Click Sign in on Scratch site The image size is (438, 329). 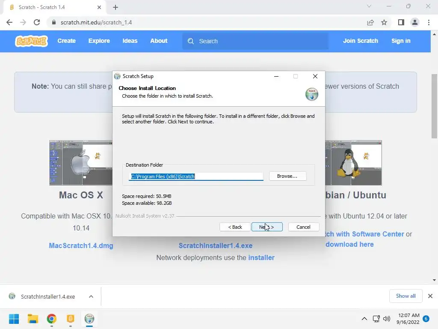click(x=401, y=41)
